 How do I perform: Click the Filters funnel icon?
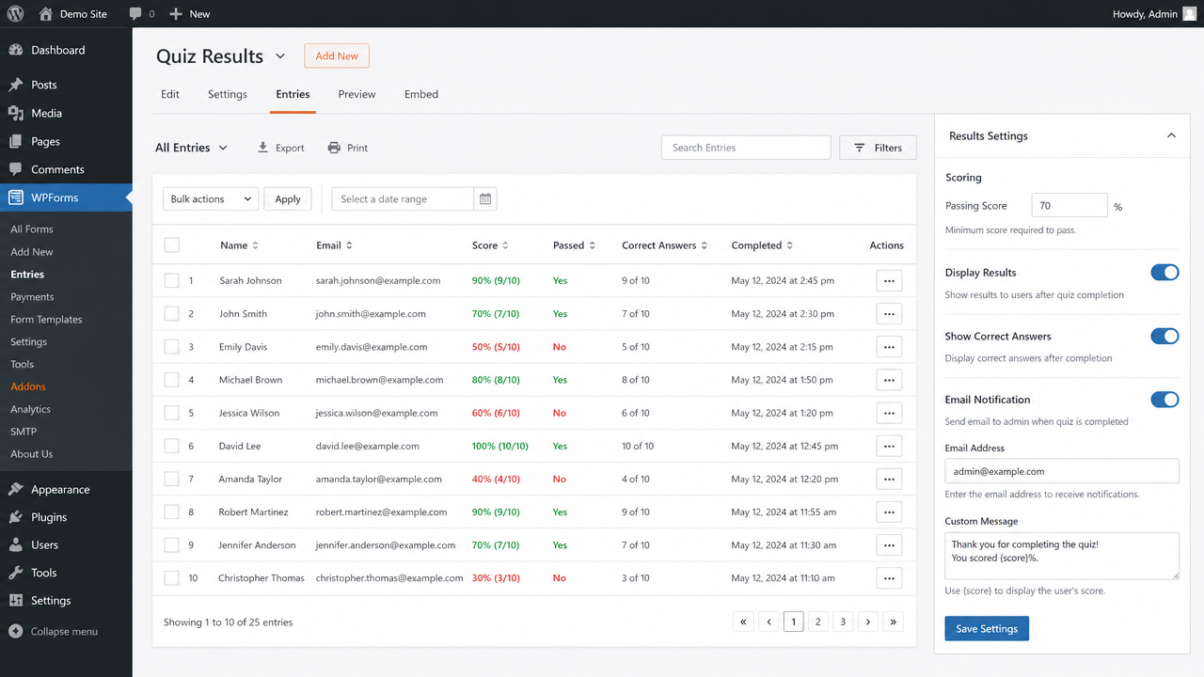point(859,148)
